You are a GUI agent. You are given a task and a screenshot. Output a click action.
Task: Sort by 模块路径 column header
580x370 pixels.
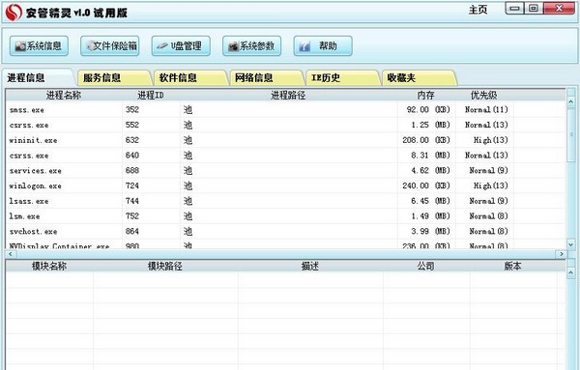[x=165, y=266]
